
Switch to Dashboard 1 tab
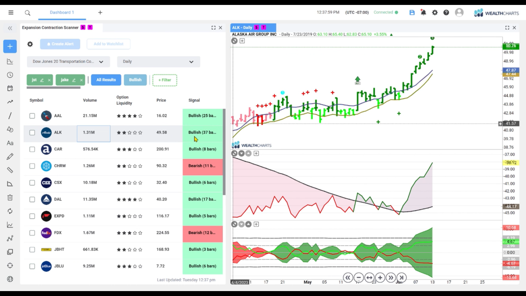pyautogui.click(x=62, y=12)
